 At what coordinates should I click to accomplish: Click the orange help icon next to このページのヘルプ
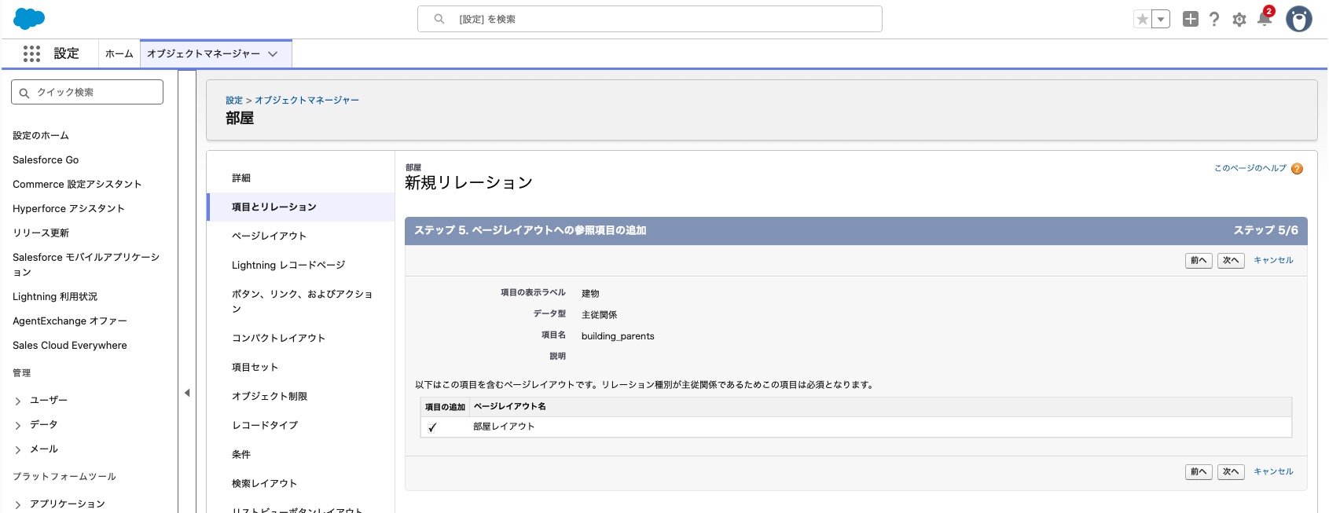click(1298, 169)
